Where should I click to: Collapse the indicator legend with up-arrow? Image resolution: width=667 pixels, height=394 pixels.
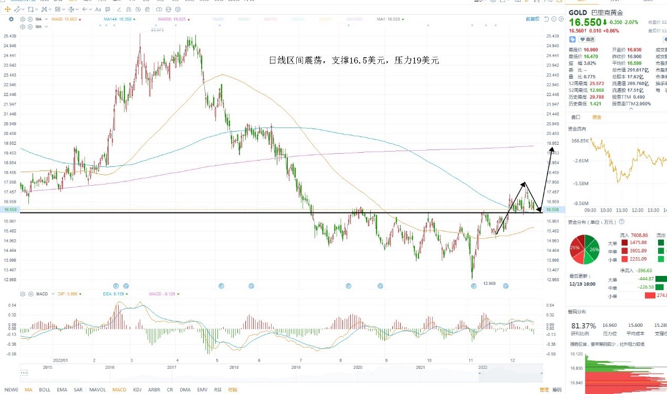pyautogui.click(x=11, y=19)
